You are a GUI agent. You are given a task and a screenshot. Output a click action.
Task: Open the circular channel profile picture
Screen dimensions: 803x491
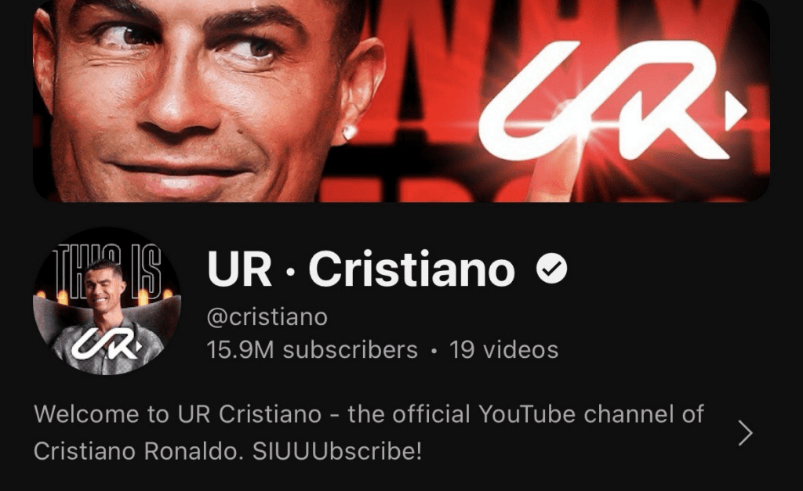[x=107, y=301]
